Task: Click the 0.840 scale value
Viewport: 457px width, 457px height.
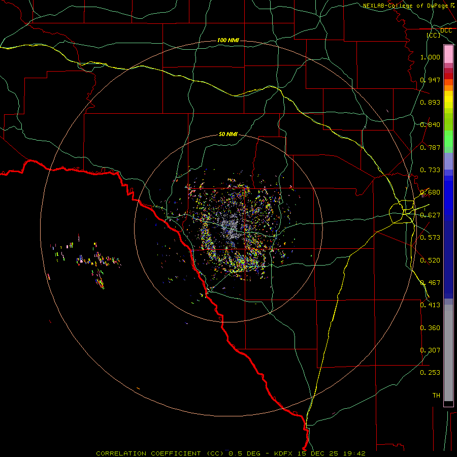Action: 430,125
